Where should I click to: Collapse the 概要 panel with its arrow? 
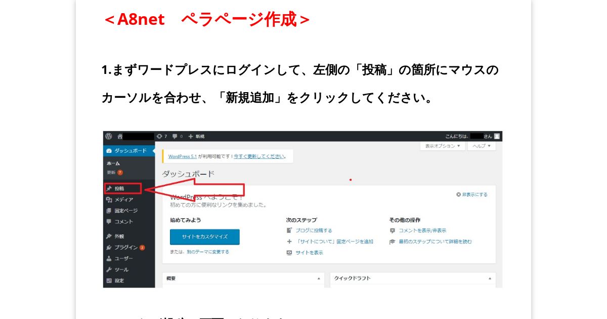[319, 278]
